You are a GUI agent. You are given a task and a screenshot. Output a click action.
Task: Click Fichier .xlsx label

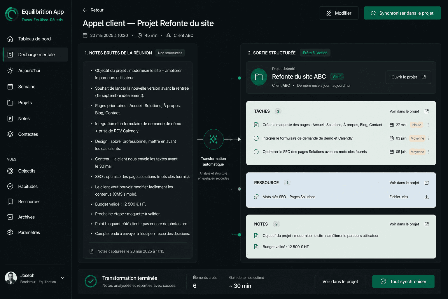[399, 197]
